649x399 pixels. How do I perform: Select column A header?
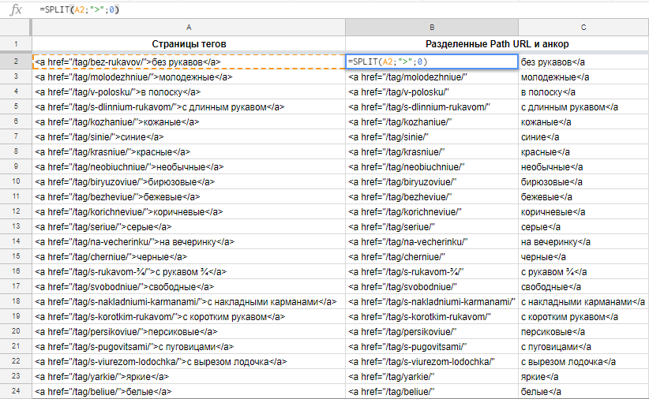pos(188,27)
